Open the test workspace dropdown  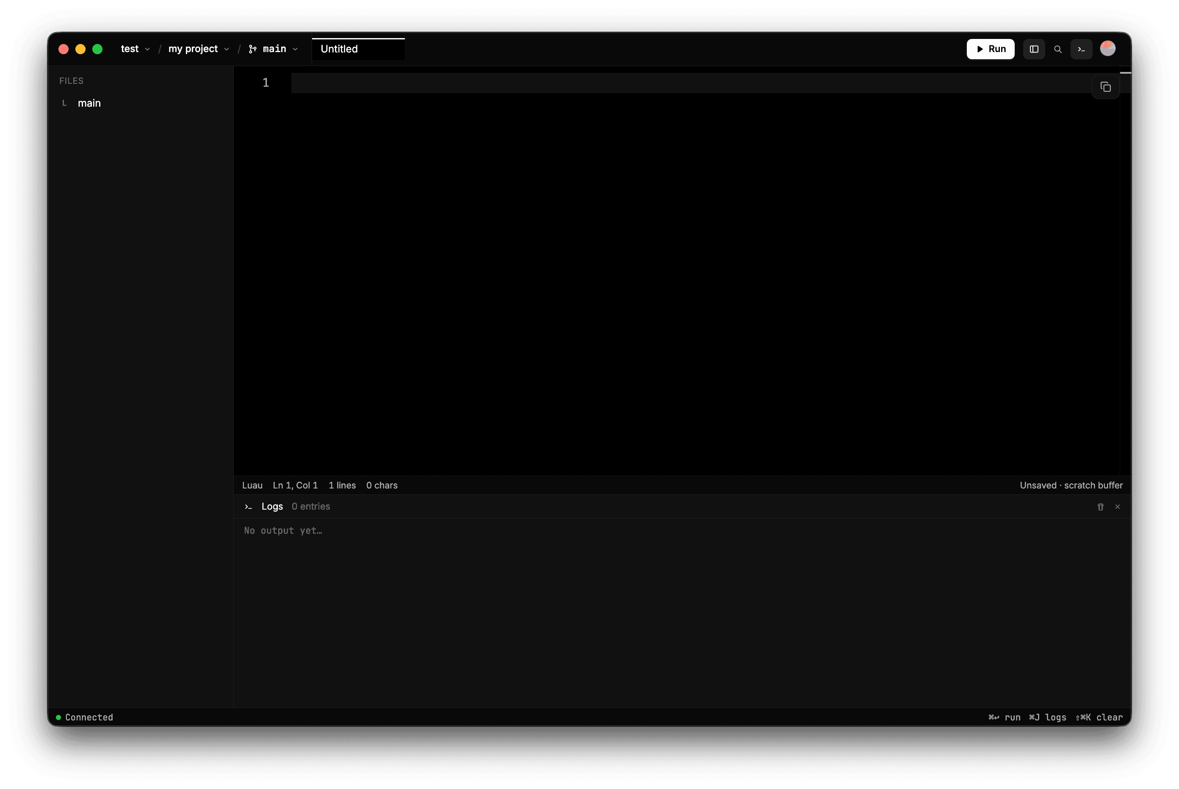[x=136, y=49]
